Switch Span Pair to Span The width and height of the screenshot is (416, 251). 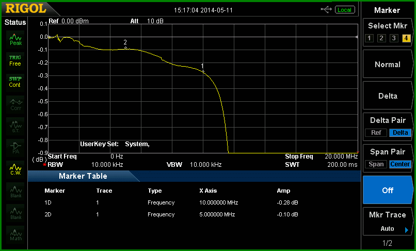coord(376,164)
